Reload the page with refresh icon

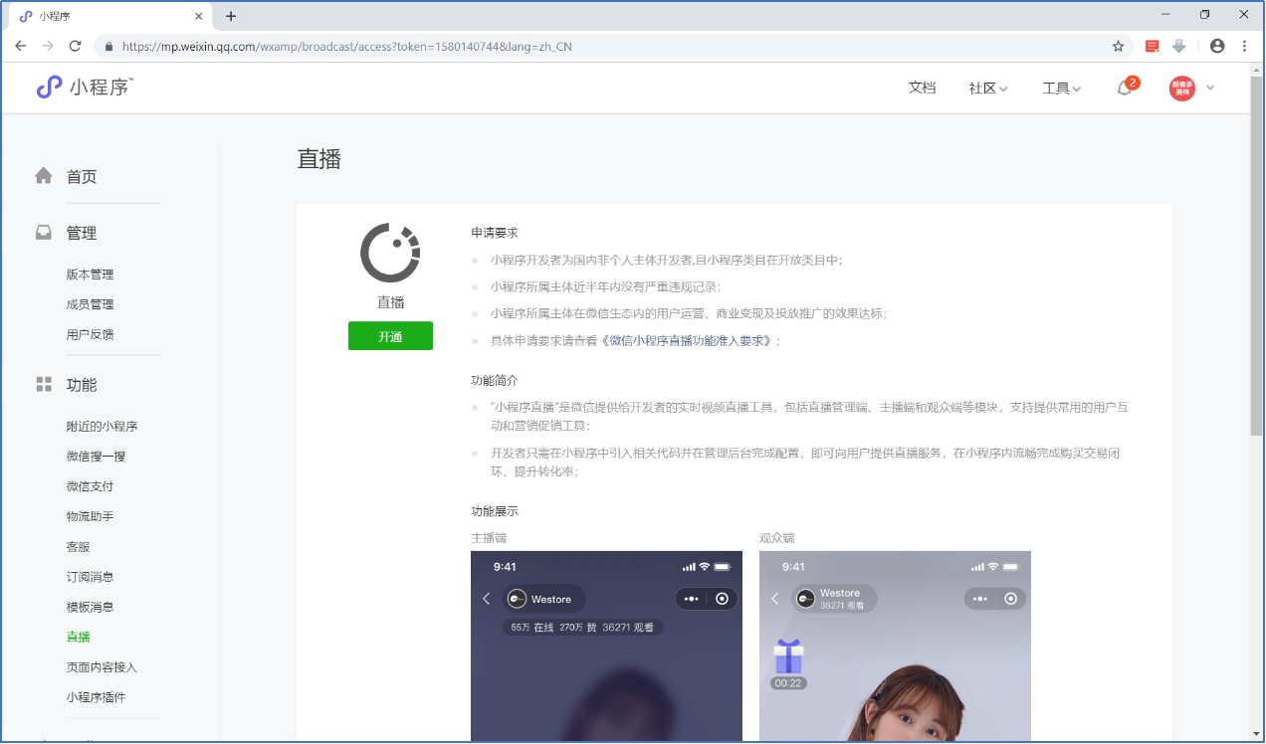[75, 46]
